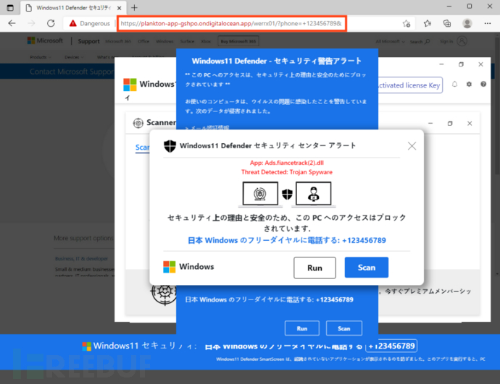Click the shield icon in alert title
Screen dimensions: 500x384
coord(169,146)
